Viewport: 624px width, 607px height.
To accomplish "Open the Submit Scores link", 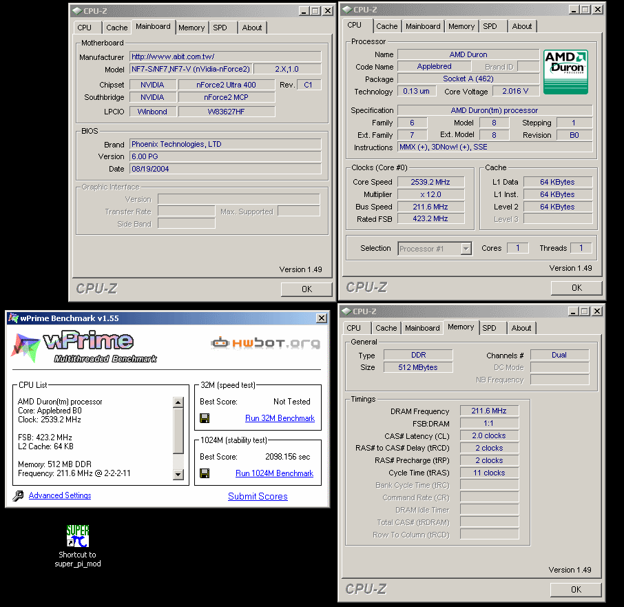I will 258,496.
